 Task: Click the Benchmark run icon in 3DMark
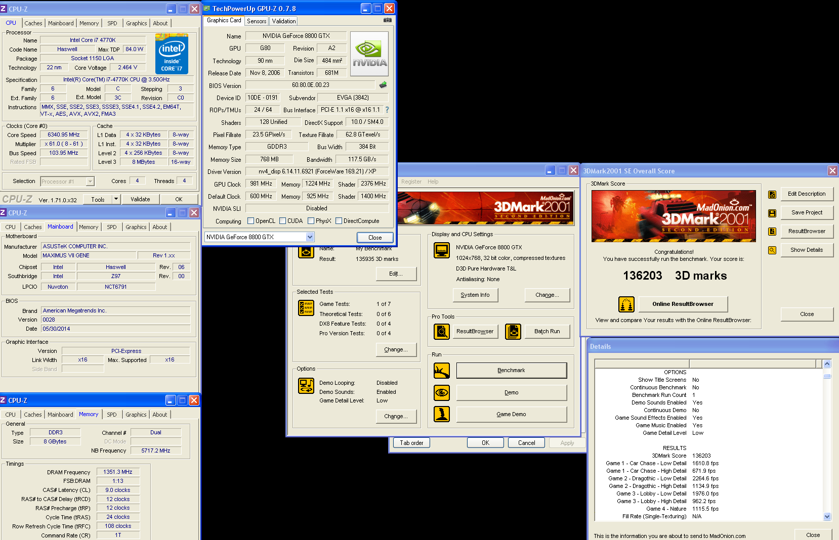(442, 371)
